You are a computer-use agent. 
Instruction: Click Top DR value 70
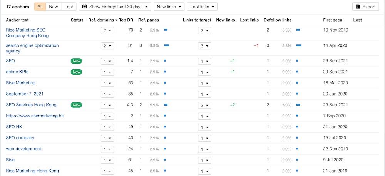pos(131,30)
